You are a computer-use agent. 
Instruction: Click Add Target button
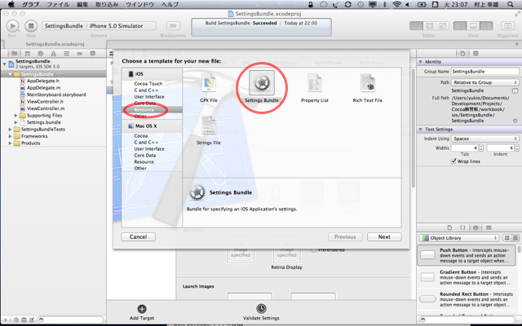(x=142, y=312)
